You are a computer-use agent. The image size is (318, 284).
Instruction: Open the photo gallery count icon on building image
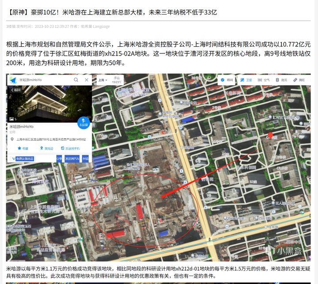12,119
